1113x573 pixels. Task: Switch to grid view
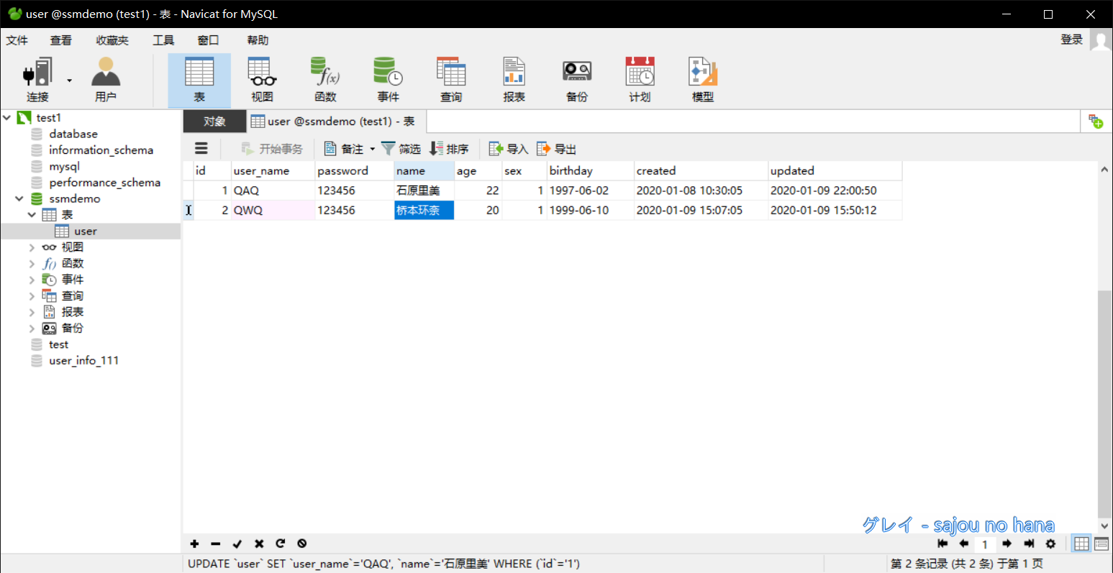click(1081, 544)
